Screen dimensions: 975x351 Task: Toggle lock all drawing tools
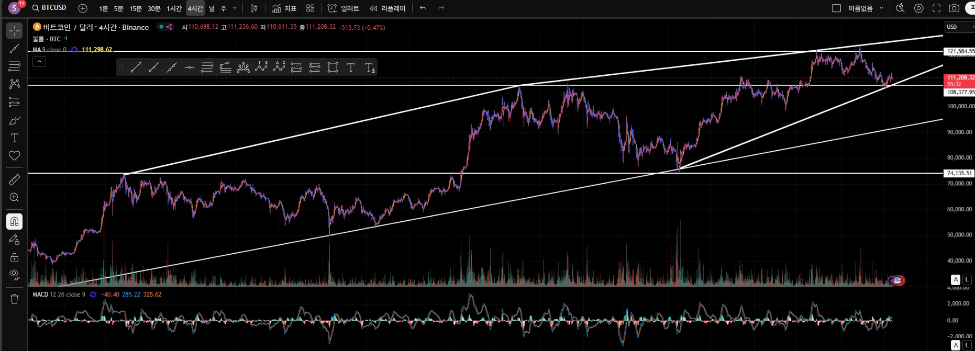pos(14,257)
